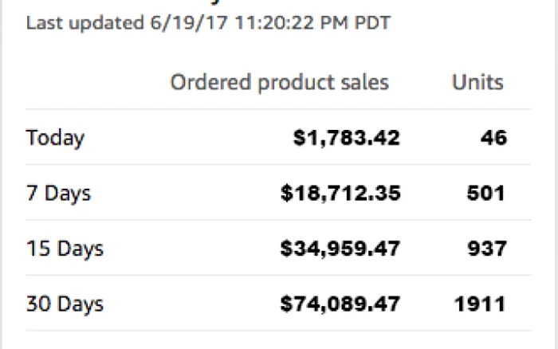
Task: Click the word Days in 30 Days
Action: (81, 305)
